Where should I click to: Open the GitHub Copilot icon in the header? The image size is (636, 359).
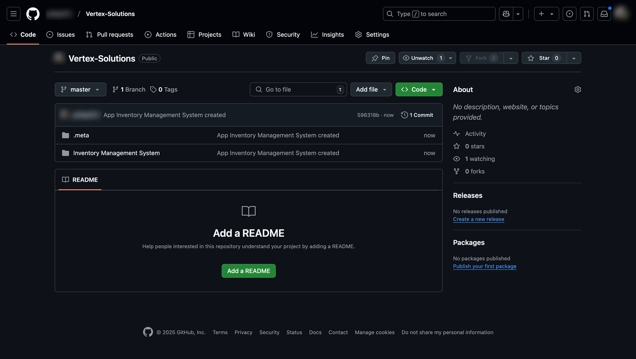coord(506,14)
